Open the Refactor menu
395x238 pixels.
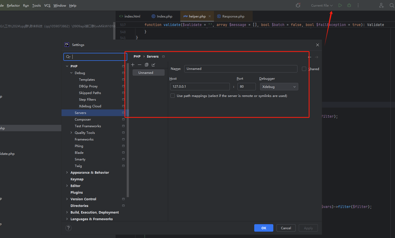(x=13, y=5)
